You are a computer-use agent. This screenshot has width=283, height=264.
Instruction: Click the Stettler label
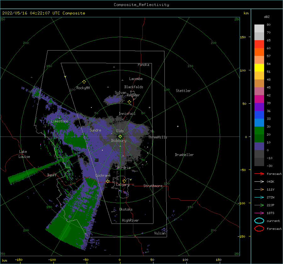[183, 91]
